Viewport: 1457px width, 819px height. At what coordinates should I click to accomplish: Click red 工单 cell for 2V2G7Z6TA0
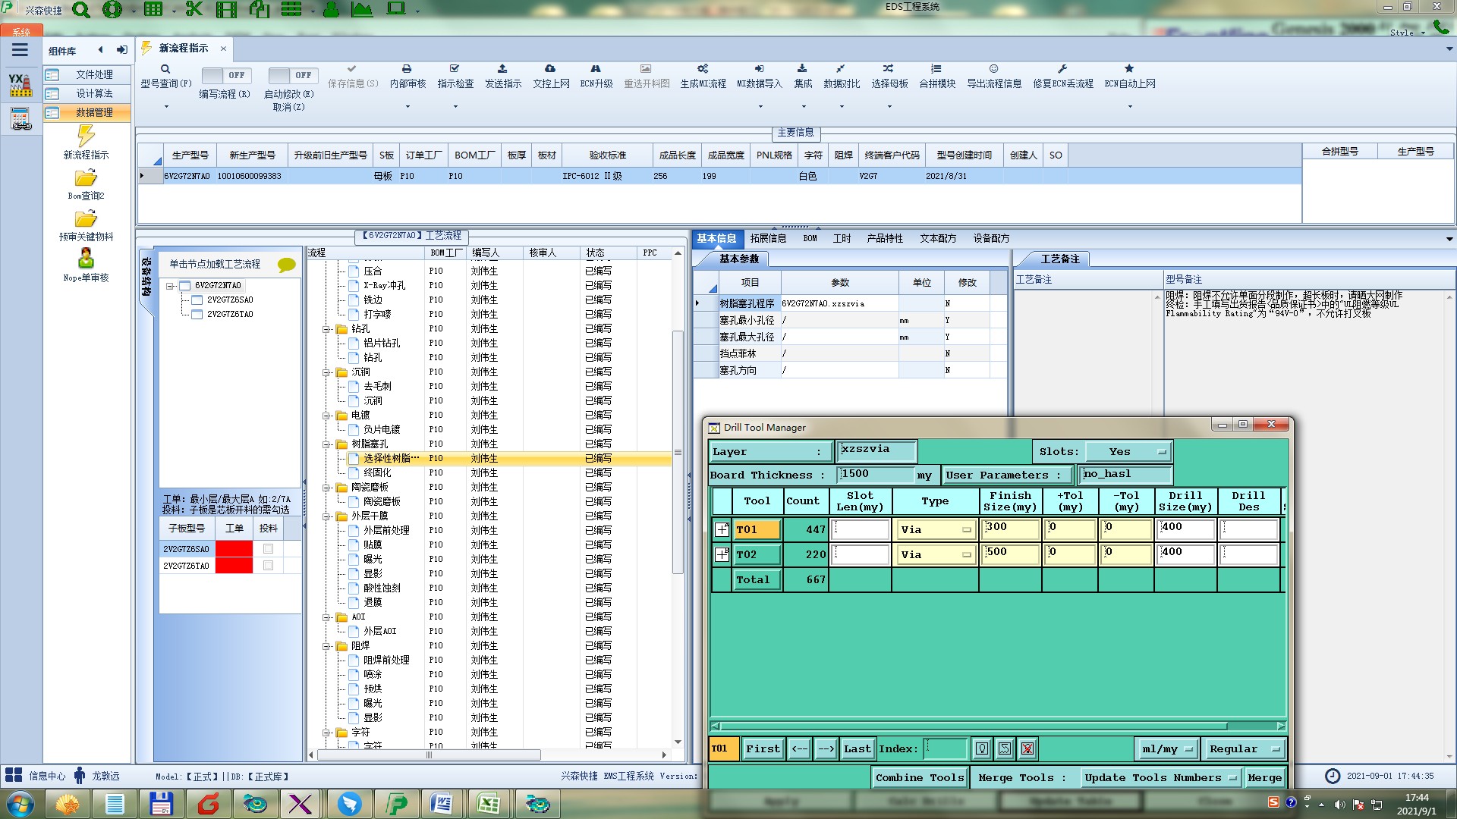tap(234, 566)
